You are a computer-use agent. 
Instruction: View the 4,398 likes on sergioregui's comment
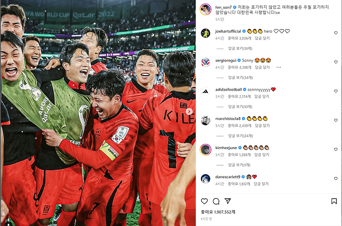(x=239, y=67)
